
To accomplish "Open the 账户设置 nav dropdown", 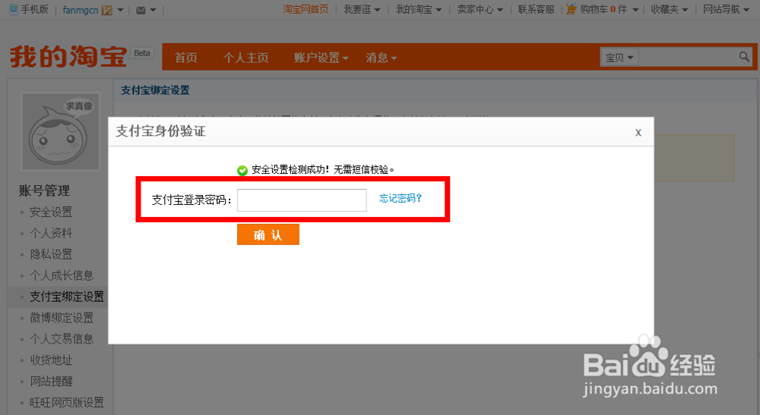I will tap(321, 58).
